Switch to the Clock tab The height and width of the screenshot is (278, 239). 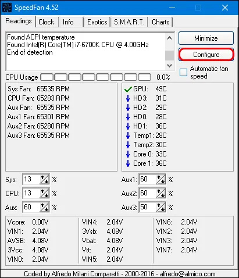(x=47, y=22)
